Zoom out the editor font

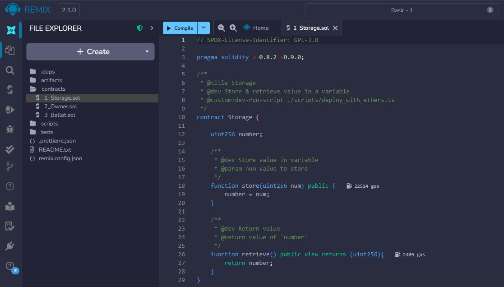[x=221, y=28]
